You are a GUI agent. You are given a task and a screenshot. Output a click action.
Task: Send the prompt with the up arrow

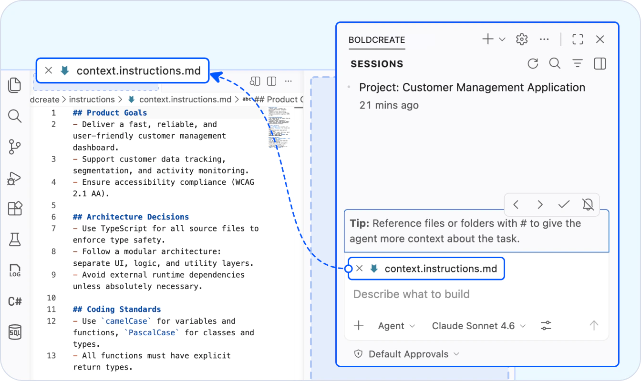coord(594,326)
